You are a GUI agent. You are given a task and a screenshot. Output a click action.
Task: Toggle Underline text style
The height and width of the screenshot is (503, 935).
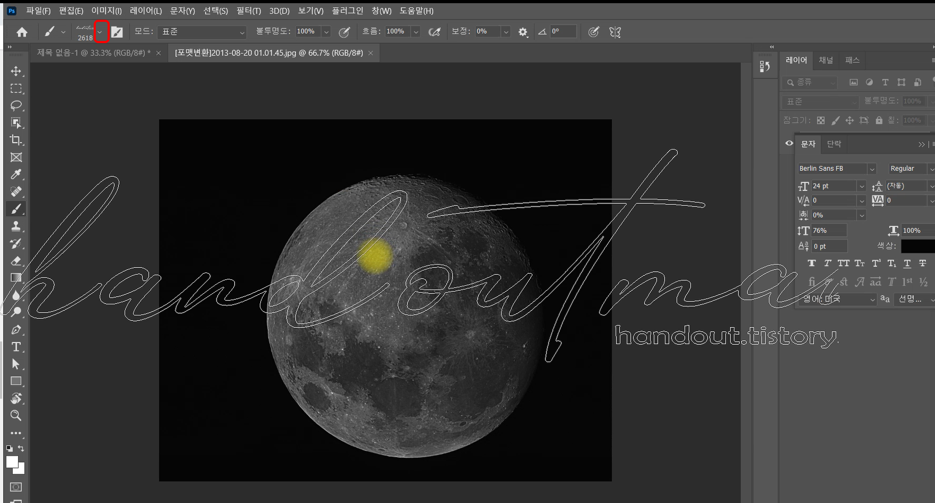907,263
